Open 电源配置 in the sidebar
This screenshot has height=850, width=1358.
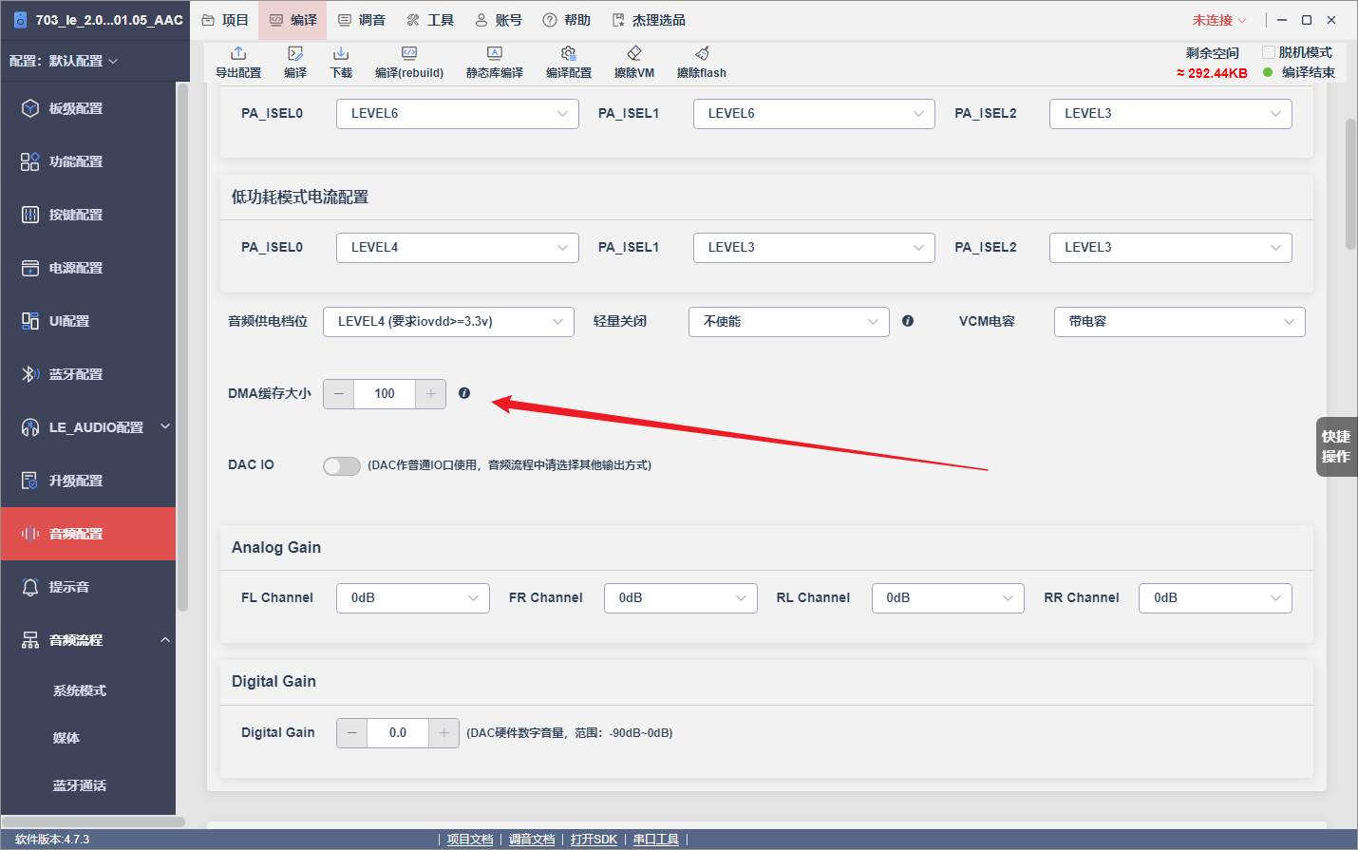88,268
